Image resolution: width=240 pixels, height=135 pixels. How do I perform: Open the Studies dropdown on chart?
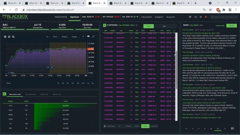tap(75, 37)
